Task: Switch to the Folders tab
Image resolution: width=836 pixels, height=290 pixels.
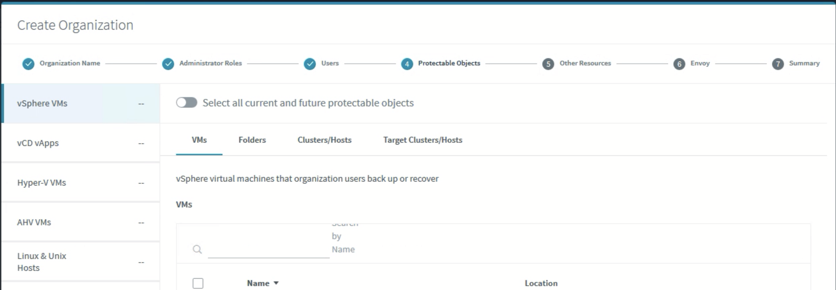Action: [252, 140]
